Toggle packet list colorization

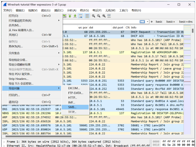click(x=87, y=16)
